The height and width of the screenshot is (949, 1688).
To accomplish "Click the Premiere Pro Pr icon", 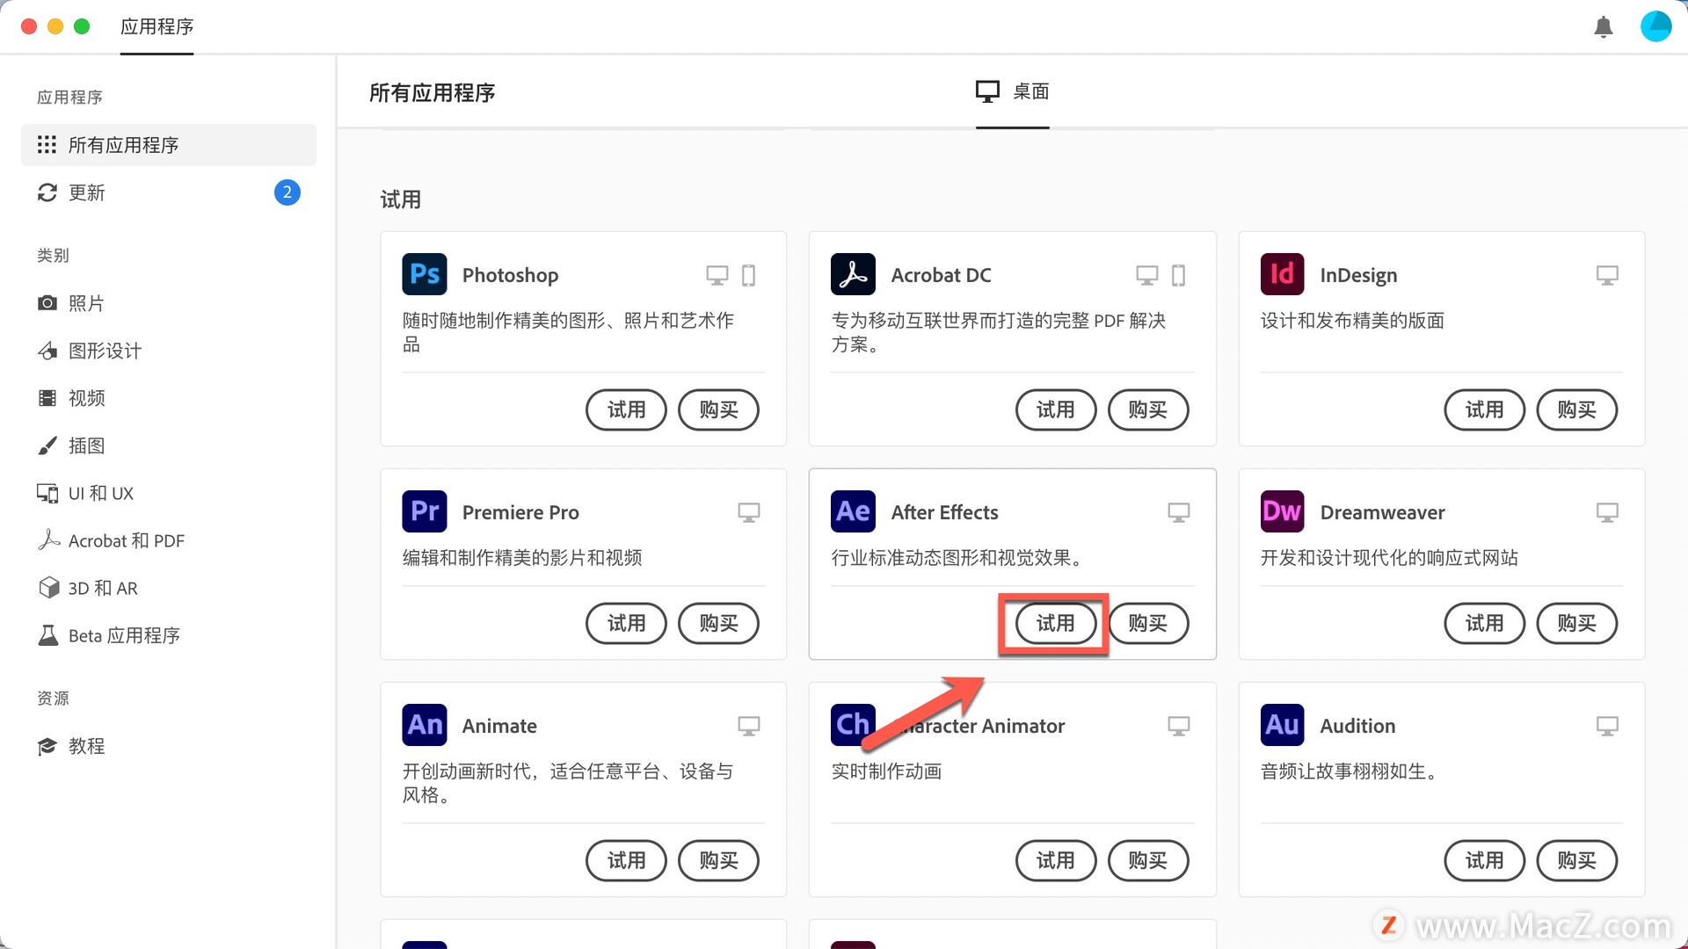I will [425, 511].
